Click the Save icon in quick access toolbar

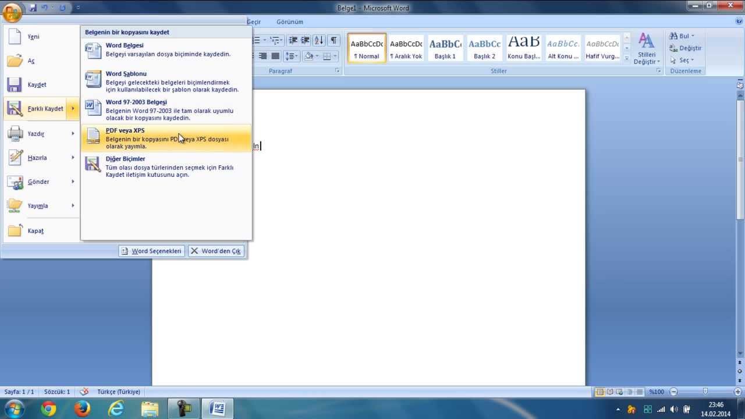[33, 8]
